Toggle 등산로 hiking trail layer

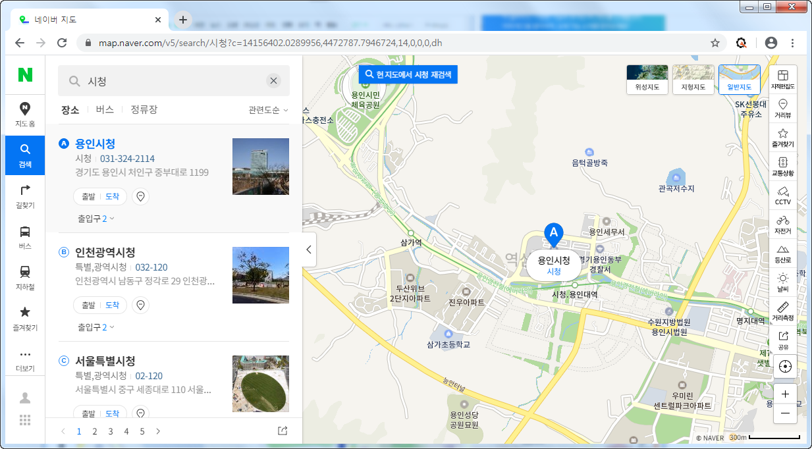pyautogui.click(x=783, y=253)
